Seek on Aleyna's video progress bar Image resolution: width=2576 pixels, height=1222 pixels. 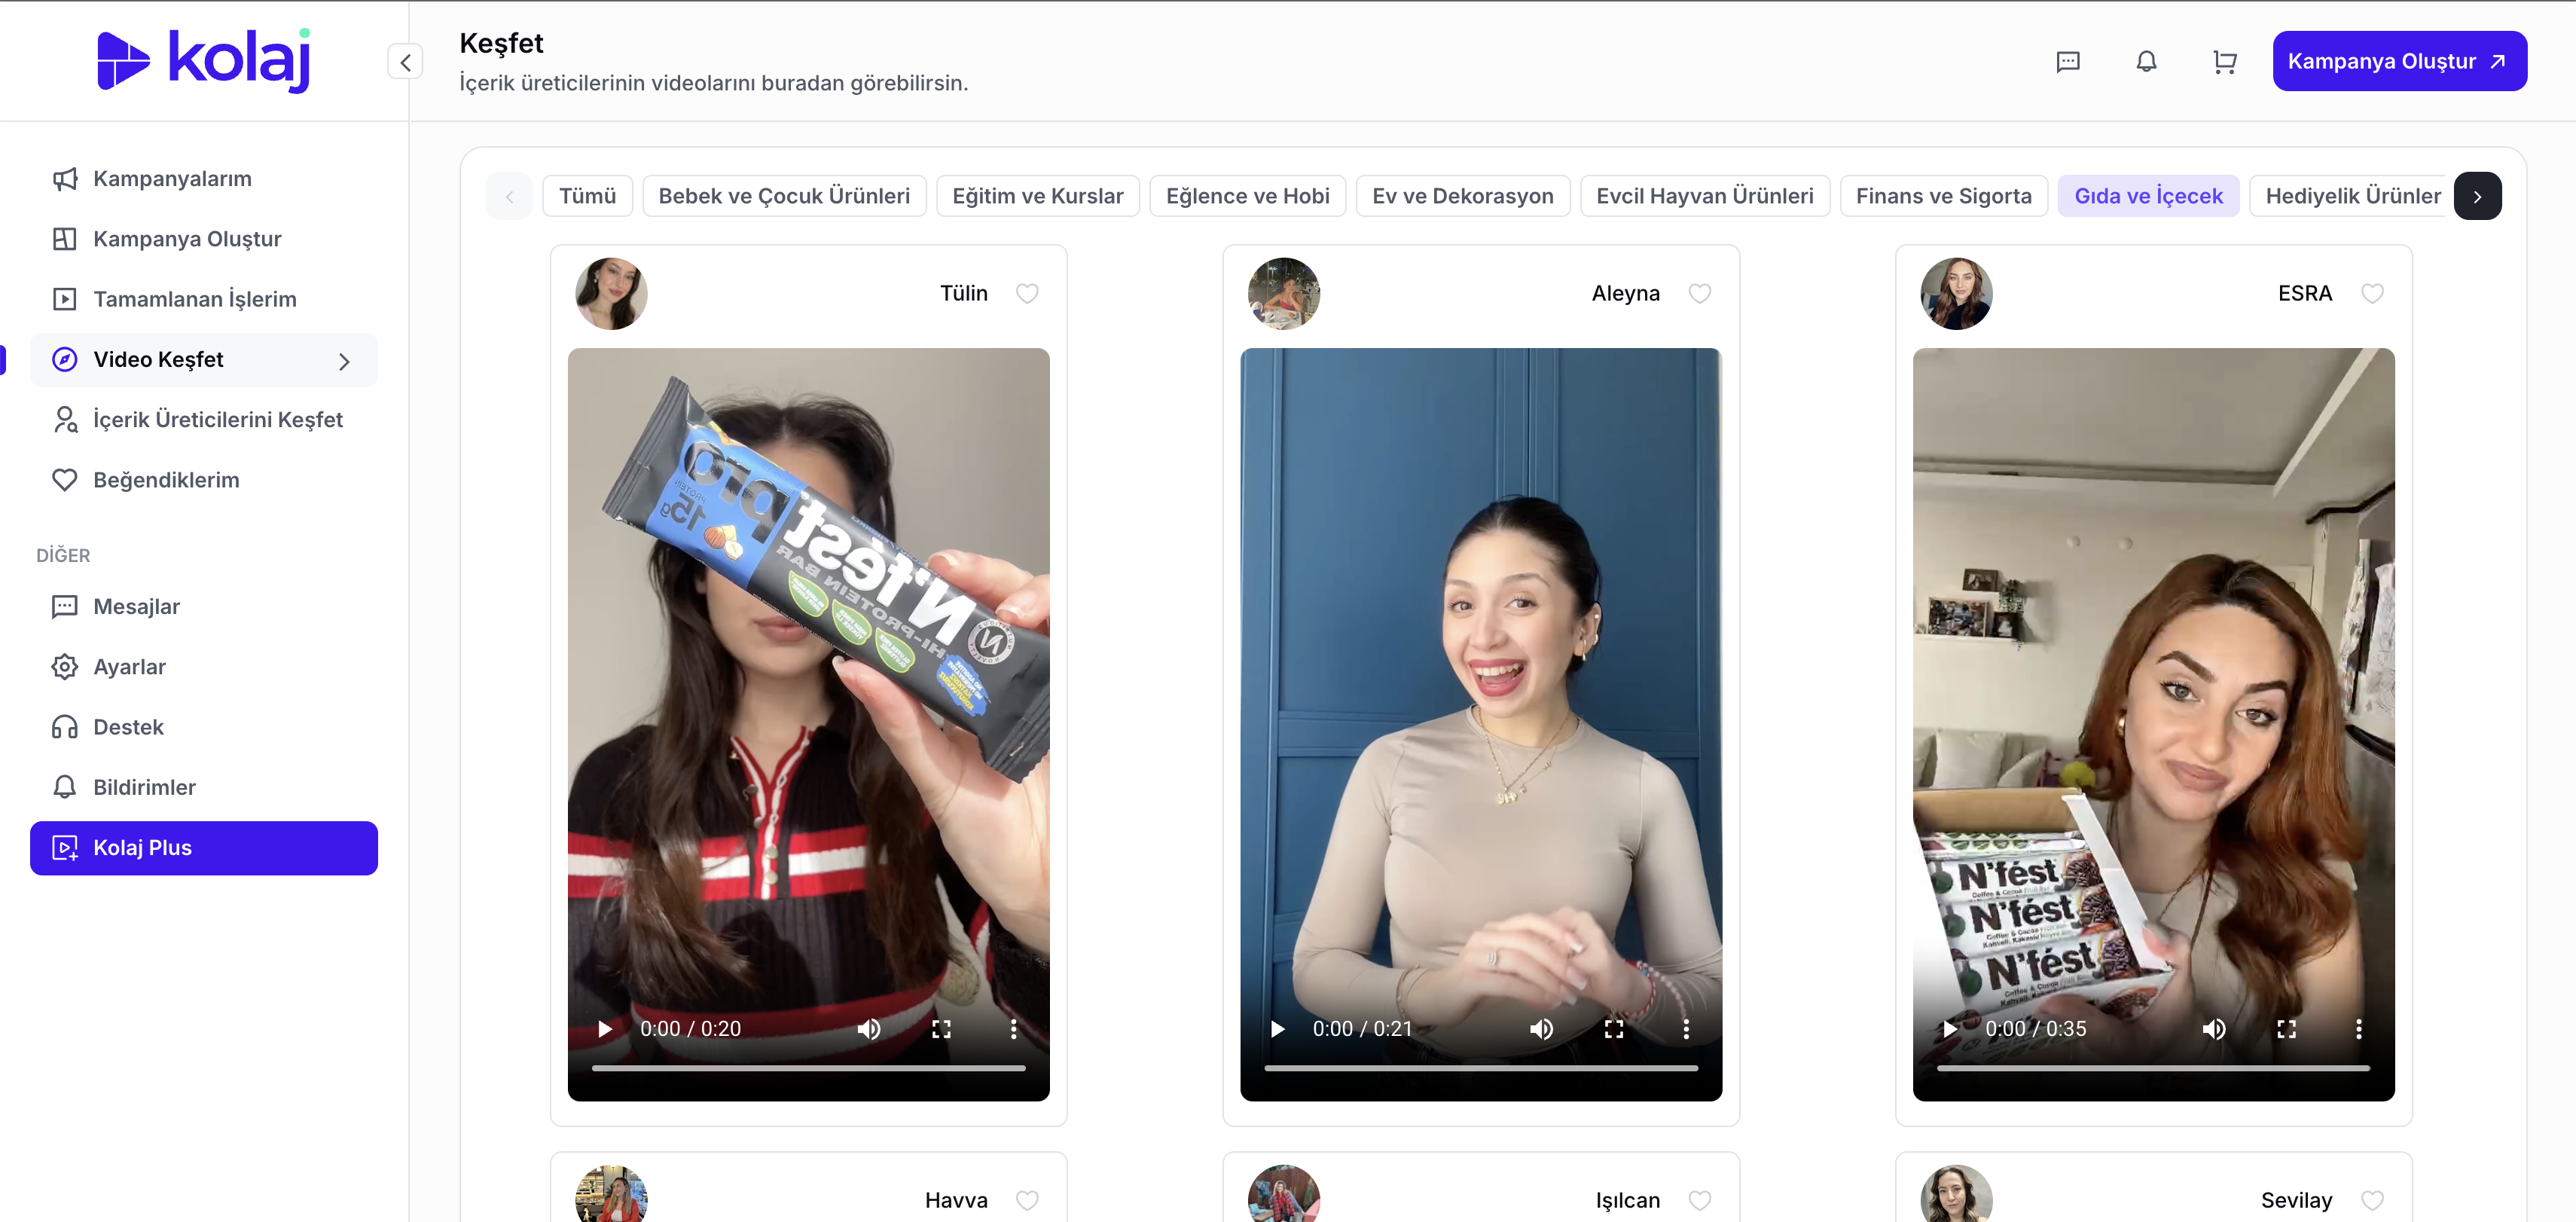(1481, 1068)
